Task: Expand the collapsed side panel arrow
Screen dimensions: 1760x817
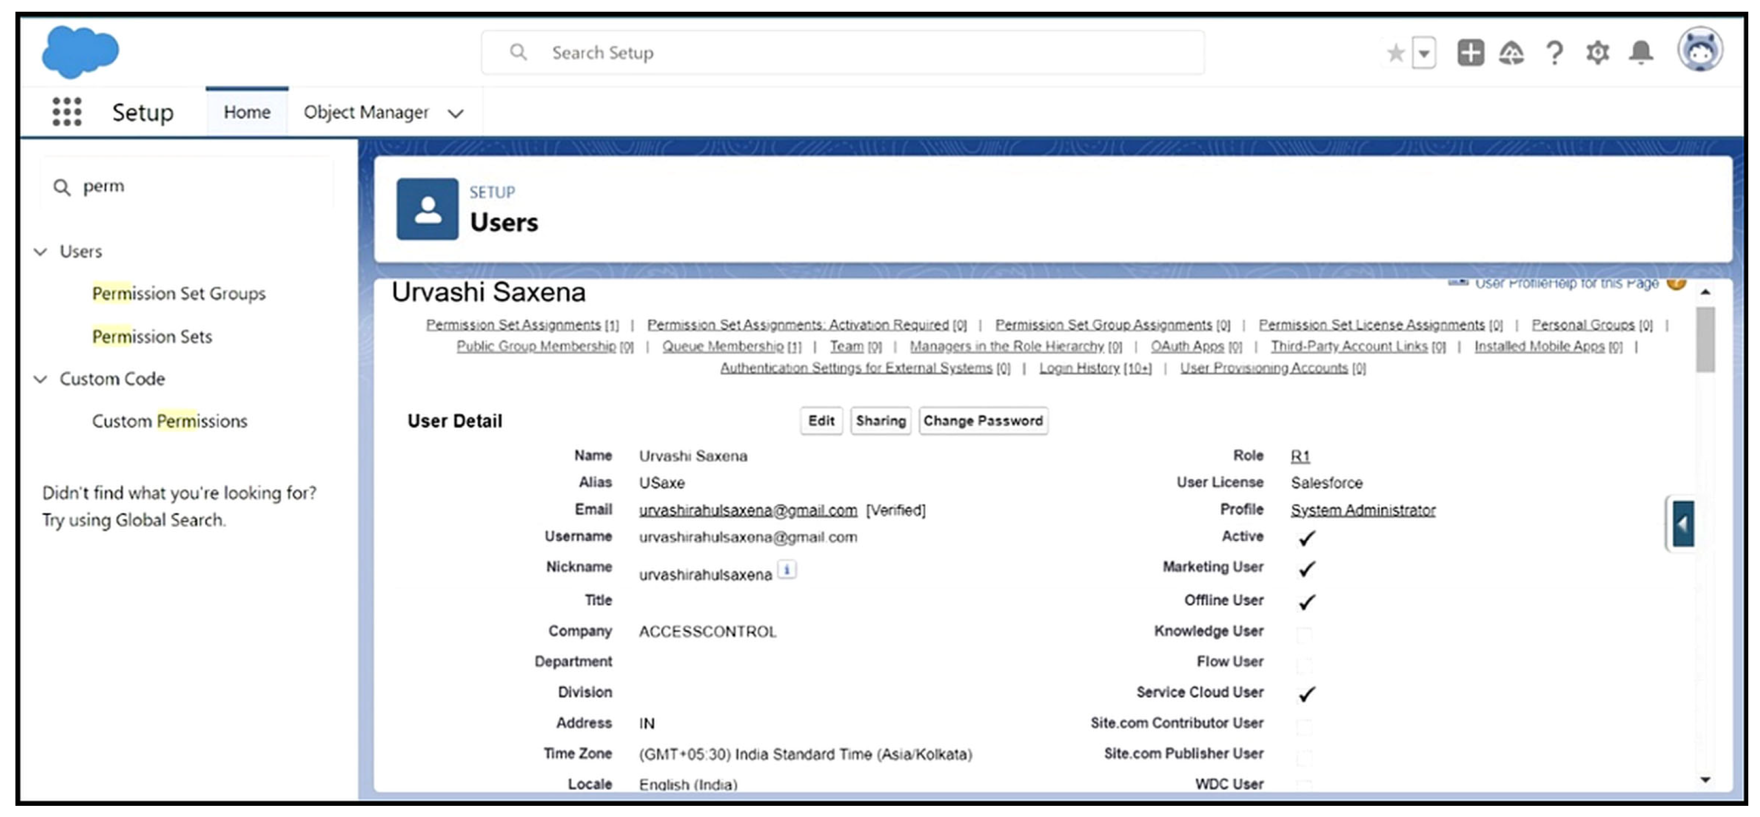Action: point(1683,524)
